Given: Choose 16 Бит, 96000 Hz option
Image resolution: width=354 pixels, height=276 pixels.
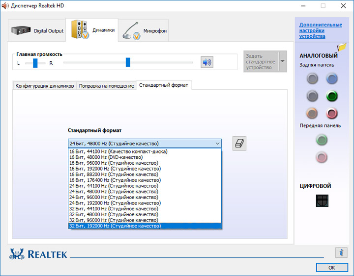Looking at the screenshot, I should point(145,163).
